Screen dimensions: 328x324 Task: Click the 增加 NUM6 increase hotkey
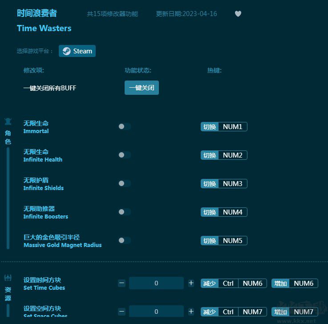pos(295,283)
